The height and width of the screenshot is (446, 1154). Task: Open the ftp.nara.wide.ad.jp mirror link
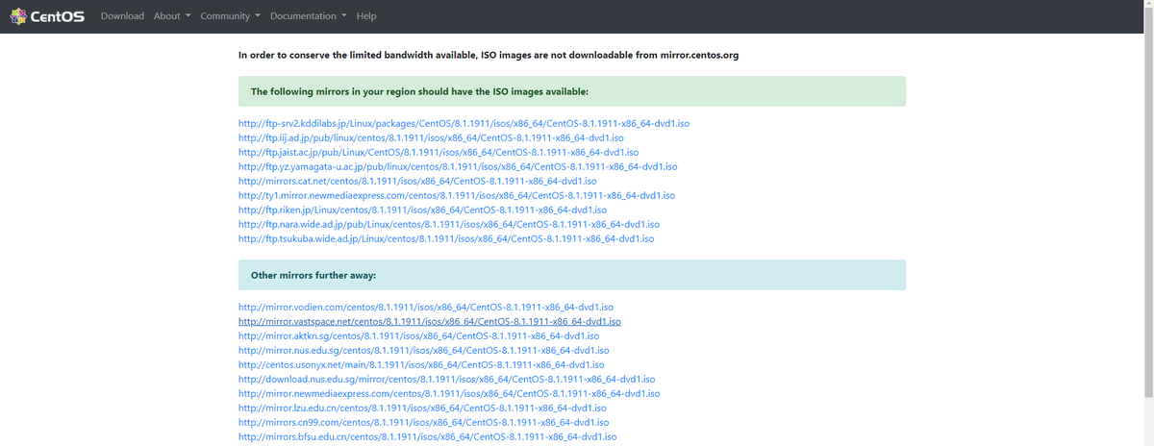click(x=448, y=224)
